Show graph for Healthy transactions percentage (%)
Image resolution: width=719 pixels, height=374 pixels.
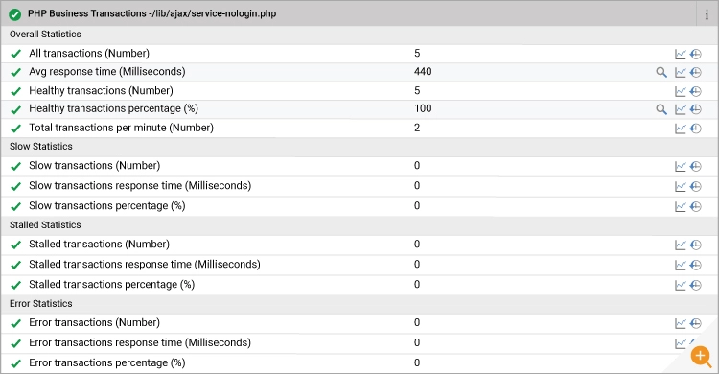coord(681,109)
